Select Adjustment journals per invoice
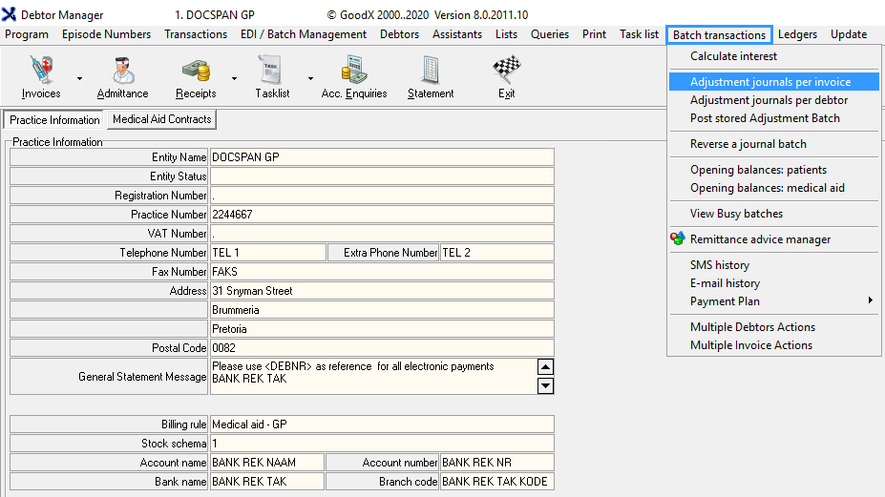885x497 pixels. (x=769, y=82)
